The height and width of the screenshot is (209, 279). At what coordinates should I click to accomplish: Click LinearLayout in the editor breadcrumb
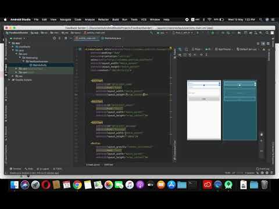92,165
